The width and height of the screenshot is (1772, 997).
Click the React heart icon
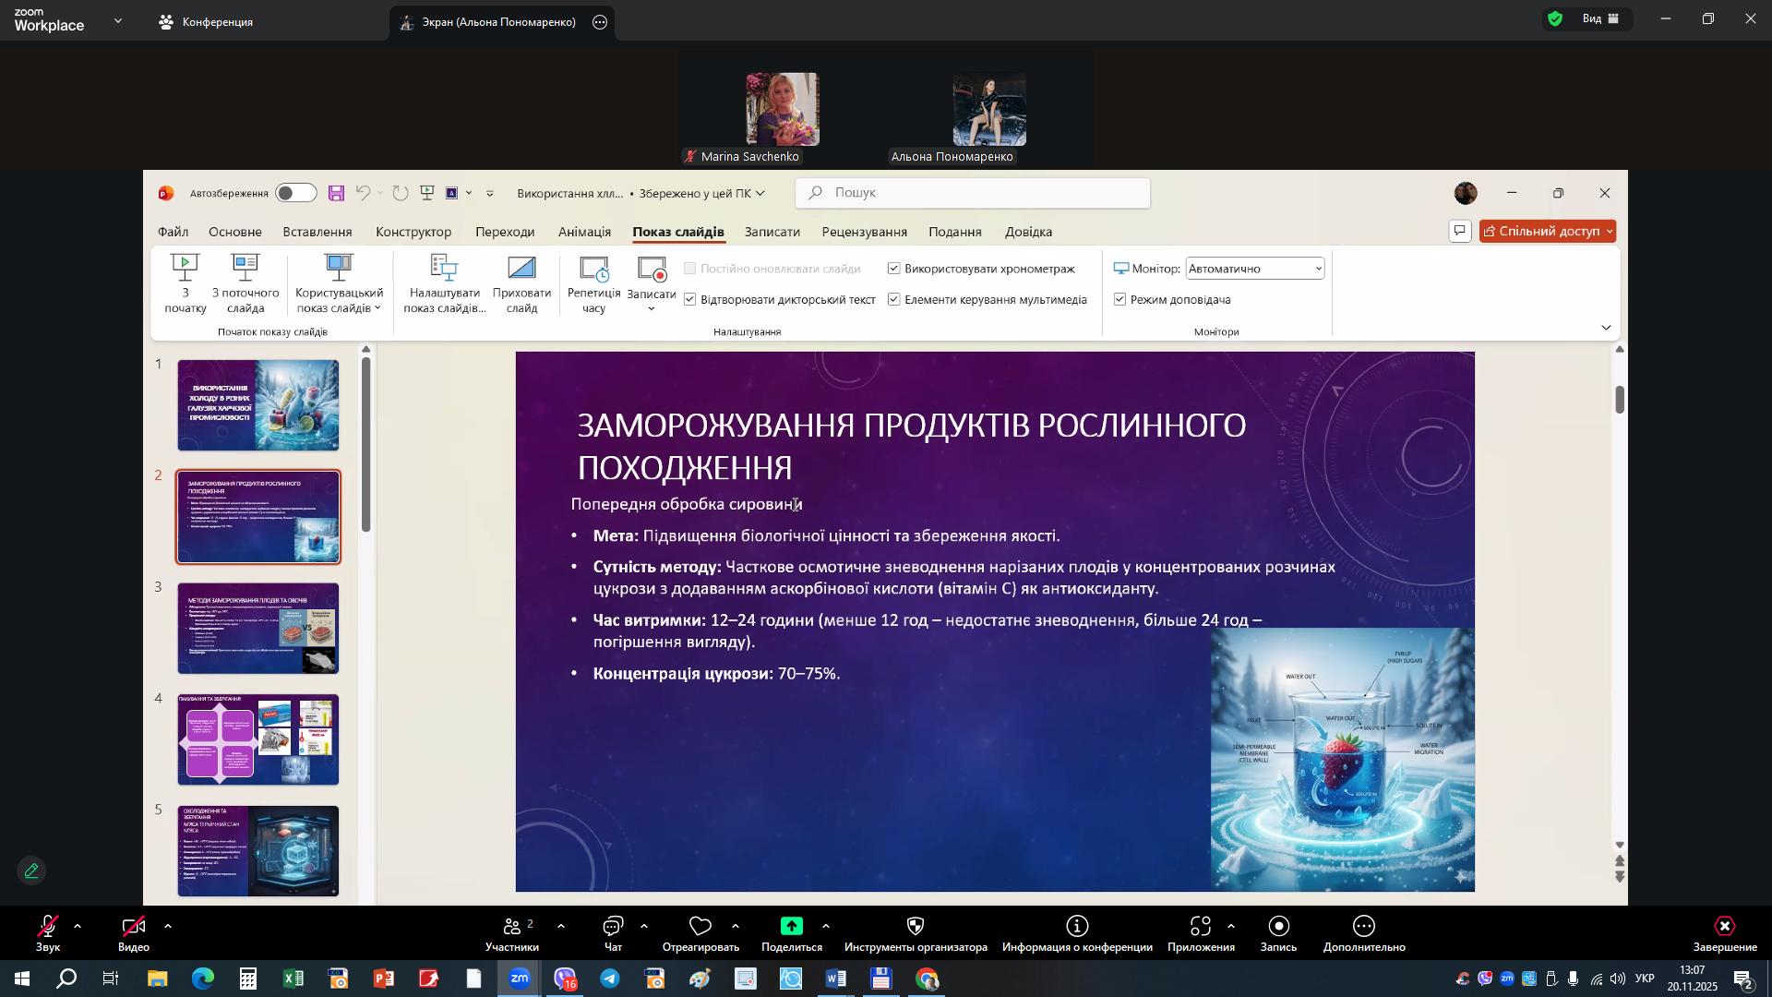[x=700, y=927]
